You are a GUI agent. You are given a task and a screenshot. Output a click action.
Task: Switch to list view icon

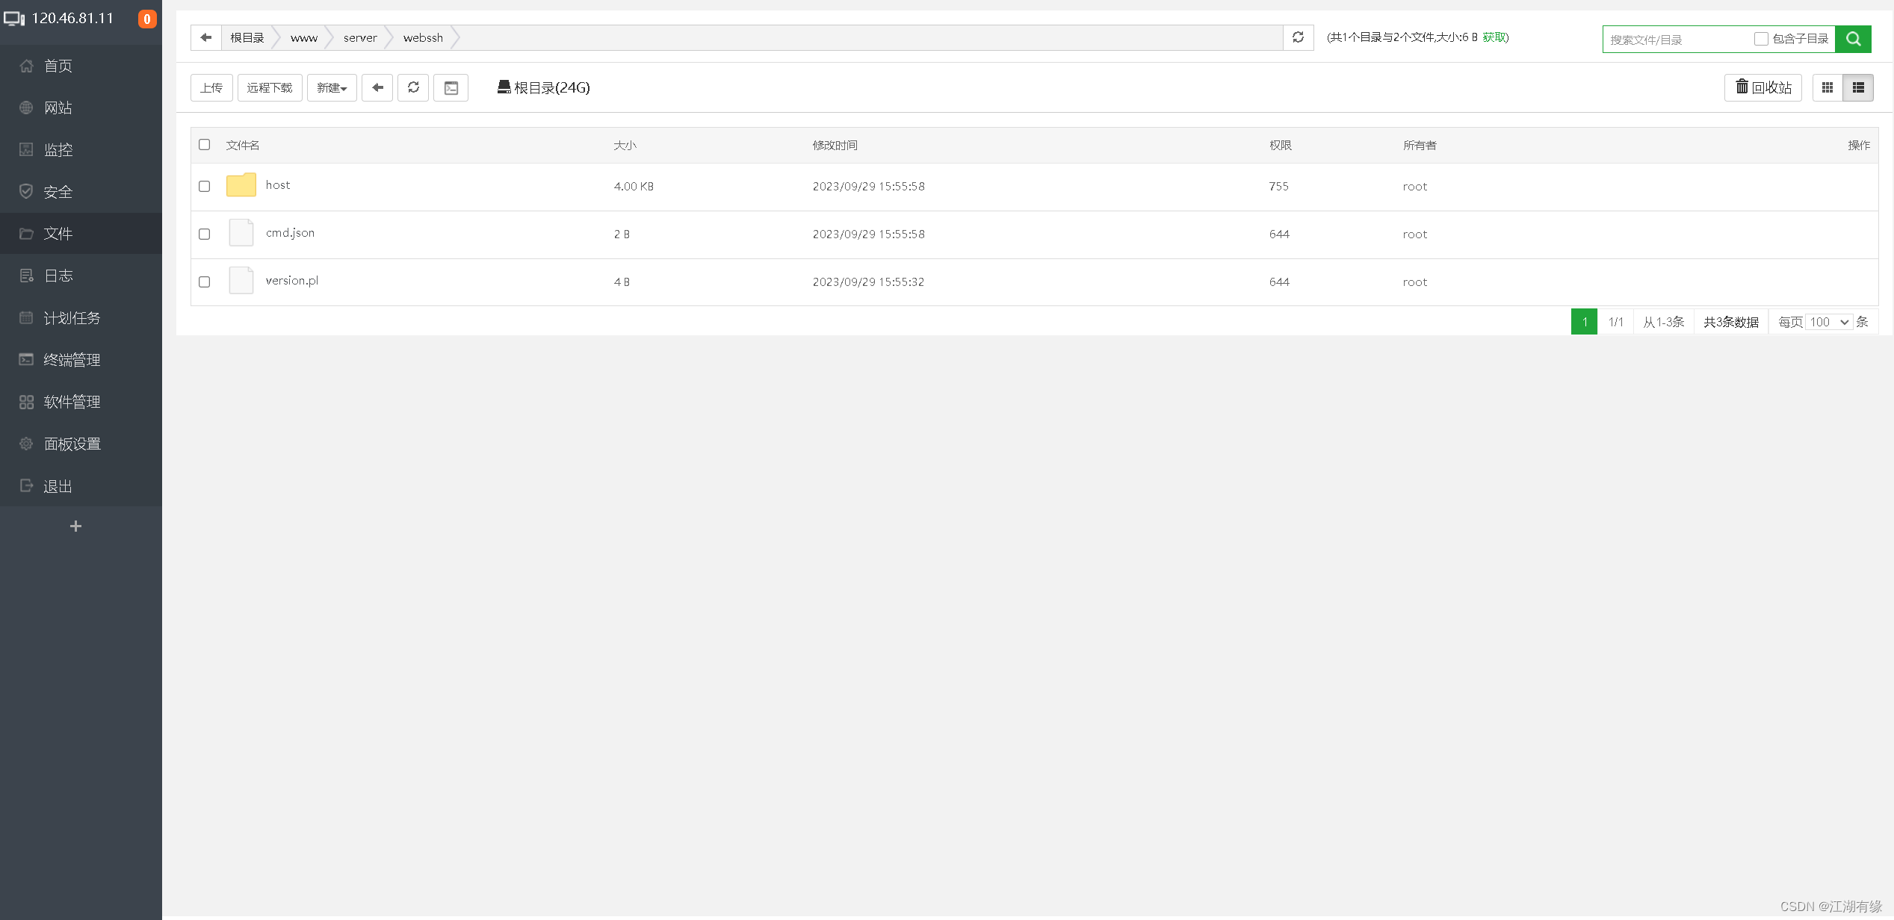point(1858,88)
